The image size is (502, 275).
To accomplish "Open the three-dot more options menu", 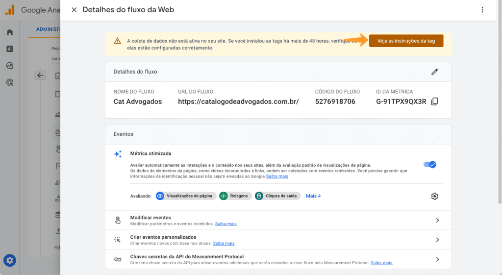I will [482, 10].
